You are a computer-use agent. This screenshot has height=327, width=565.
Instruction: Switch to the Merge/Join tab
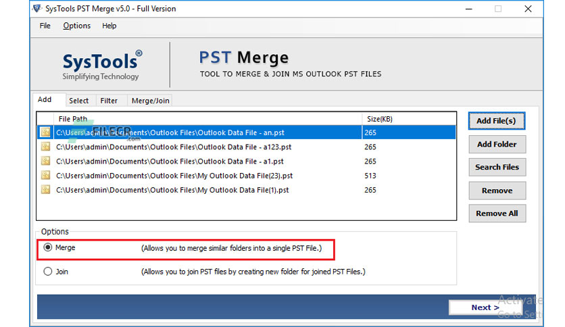coord(150,101)
